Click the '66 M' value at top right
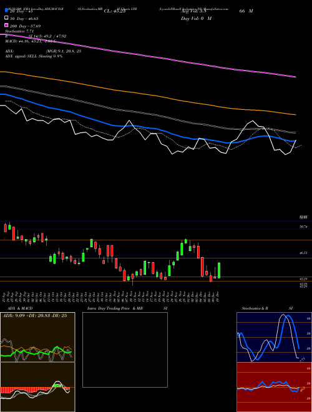Screen dimensions: 312x412 pyautogui.click(x=246, y=11)
